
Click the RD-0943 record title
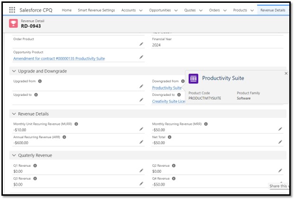click(31, 26)
